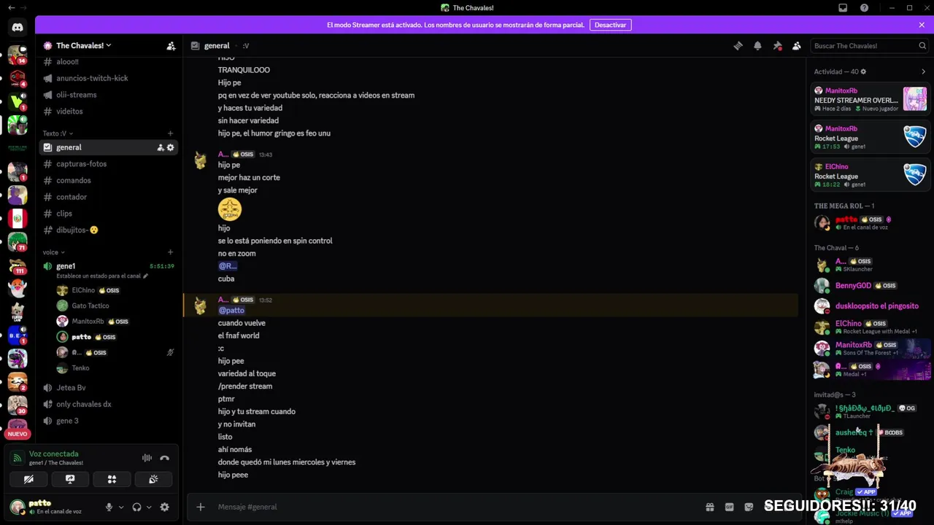Focus the 'Mensaje #general' message box
Viewport: 934px width, 525px height.
[438, 507]
